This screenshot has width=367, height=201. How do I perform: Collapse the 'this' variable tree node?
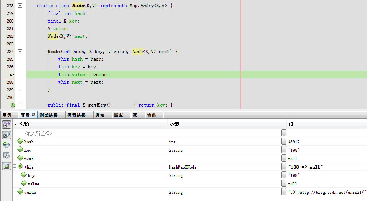point(15,166)
